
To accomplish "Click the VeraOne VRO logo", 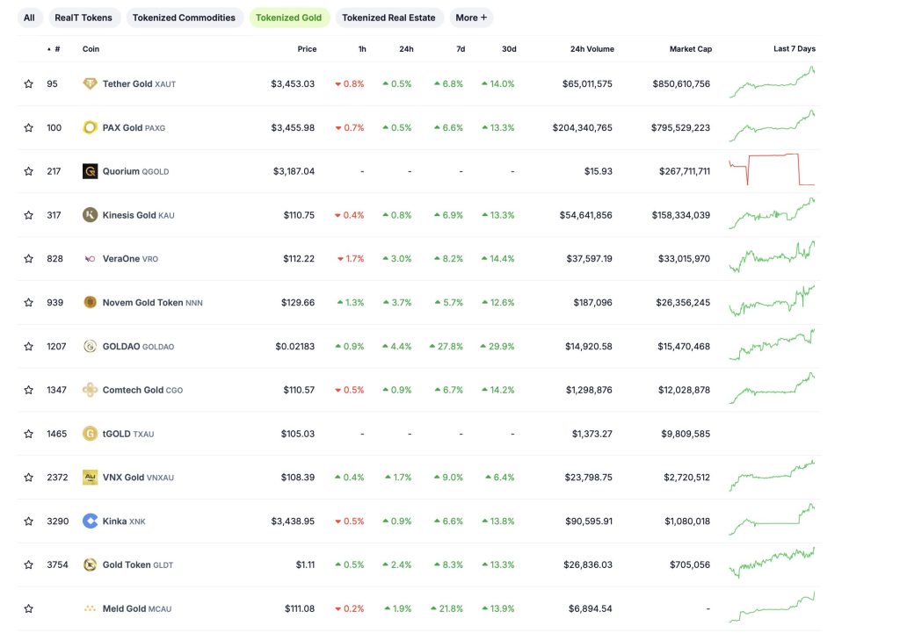I will pos(91,259).
